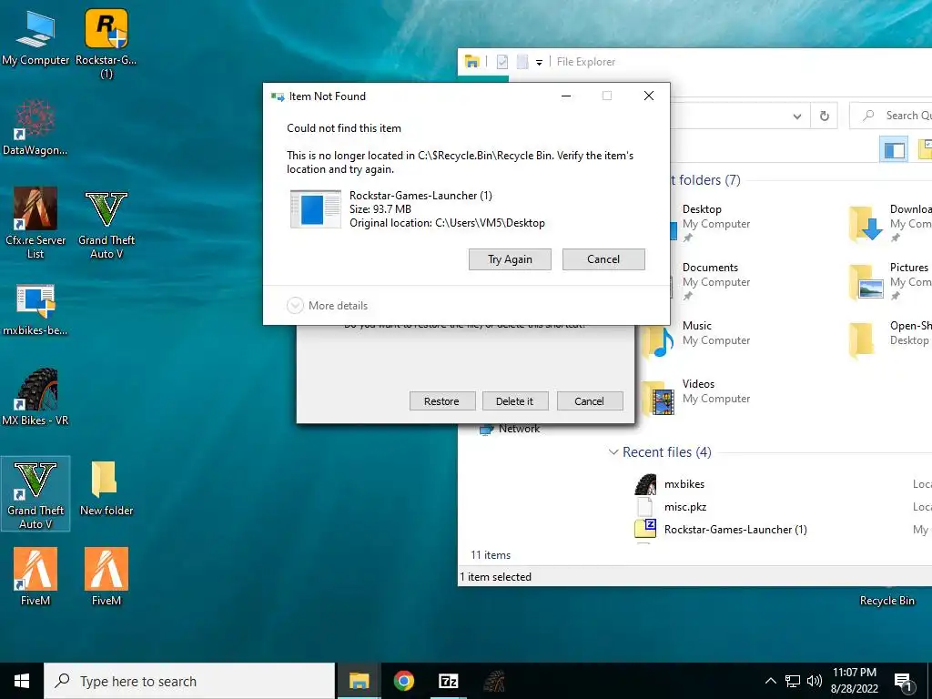Select the DataWagon desktop shortcut
The image size is (932, 699).
(35, 127)
